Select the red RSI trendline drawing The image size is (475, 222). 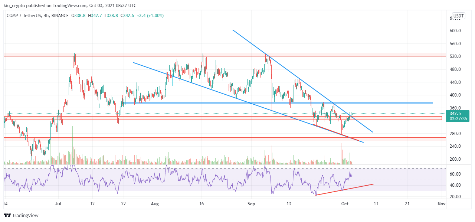[344, 189]
